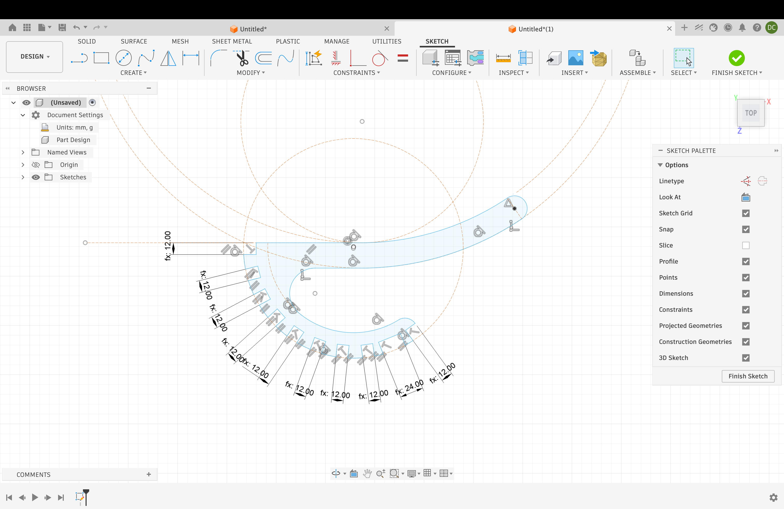Image resolution: width=784 pixels, height=509 pixels.
Task: Apply the Perpendicular constraint
Action: coord(358,58)
